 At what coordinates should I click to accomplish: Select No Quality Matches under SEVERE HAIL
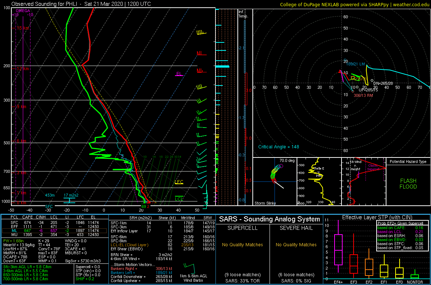[296, 244]
